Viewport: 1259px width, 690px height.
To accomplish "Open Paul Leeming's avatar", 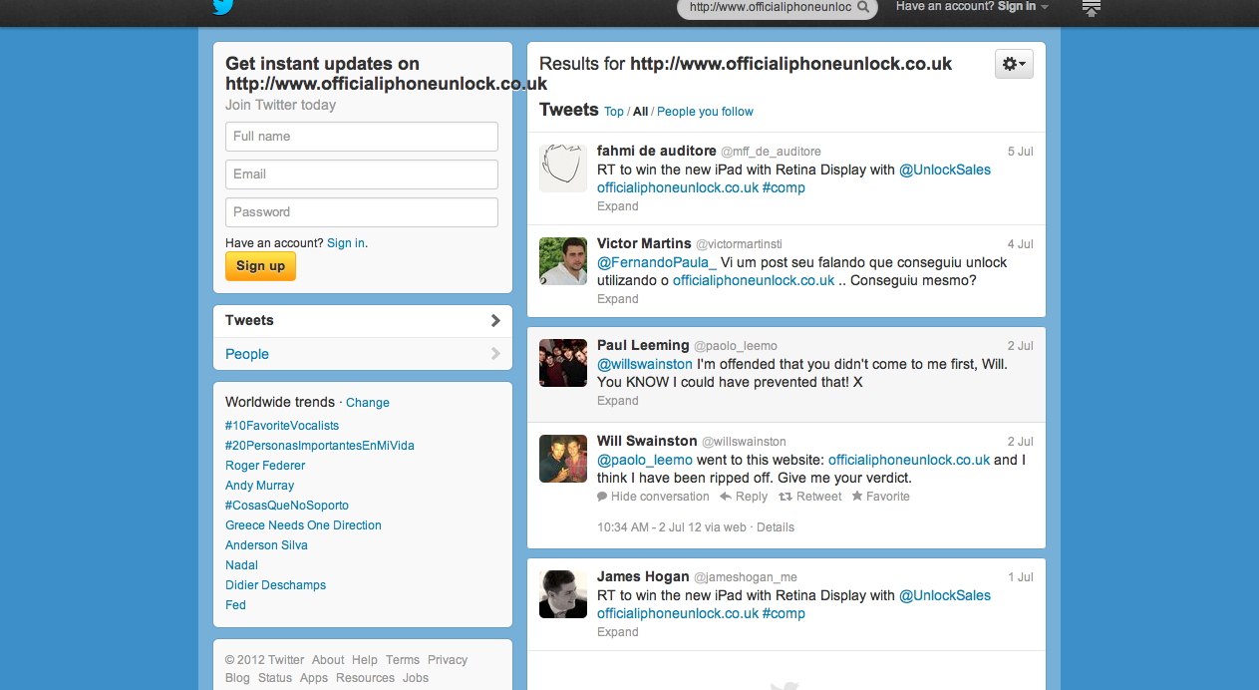I will (x=563, y=362).
